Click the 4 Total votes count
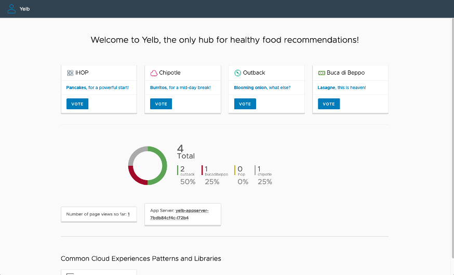 click(185, 152)
